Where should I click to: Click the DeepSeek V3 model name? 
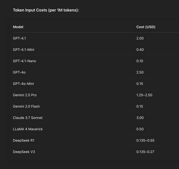(x=24, y=152)
